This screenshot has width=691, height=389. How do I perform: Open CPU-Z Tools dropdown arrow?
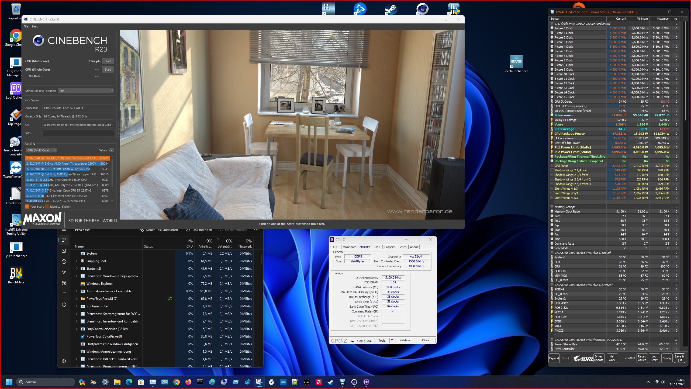[392, 340]
